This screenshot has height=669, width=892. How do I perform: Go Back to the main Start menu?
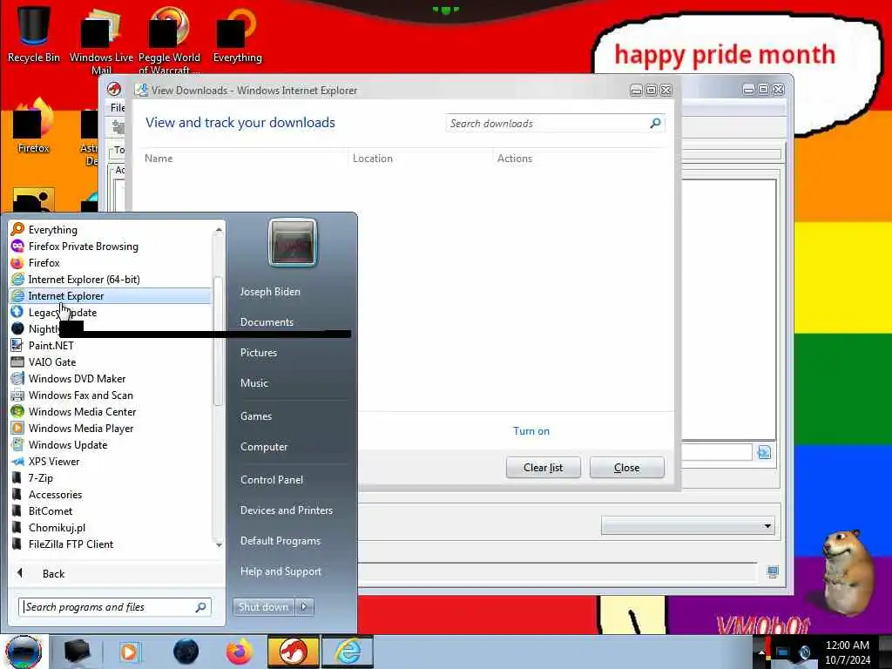[x=53, y=573]
